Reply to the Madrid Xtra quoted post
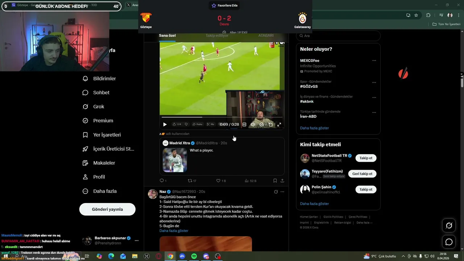Image resolution: width=464 pixels, height=261 pixels. coord(163,181)
